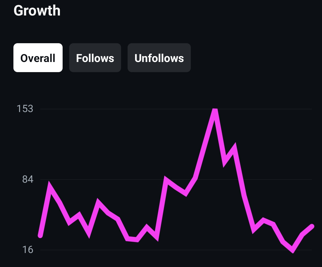Click the 153 y-axis label
Viewport: 322px width, 267px height.
pyautogui.click(x=25, y=109)
